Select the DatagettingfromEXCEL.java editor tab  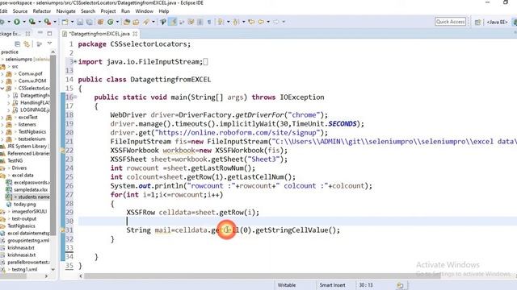pos(99,34)
